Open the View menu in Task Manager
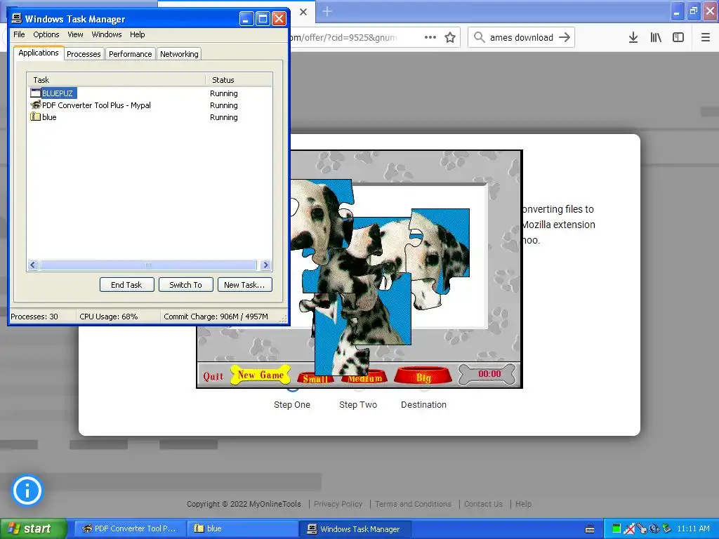Viewport: 719px width, 539px height. pyautogui.click(x=75, y=34)
